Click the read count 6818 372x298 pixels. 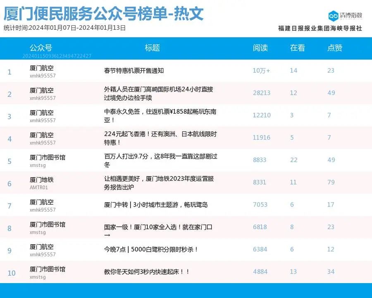[260, 227]
